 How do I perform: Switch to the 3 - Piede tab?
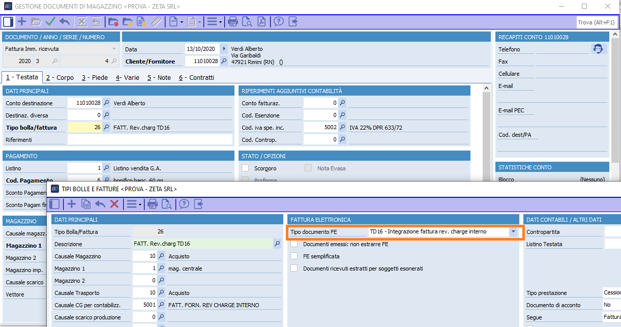[x=95, y=78]
